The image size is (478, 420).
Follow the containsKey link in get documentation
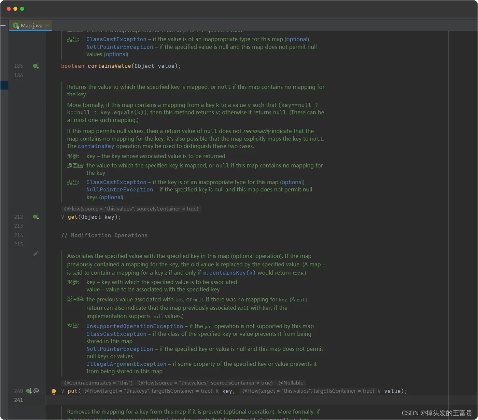click(96, 146)
